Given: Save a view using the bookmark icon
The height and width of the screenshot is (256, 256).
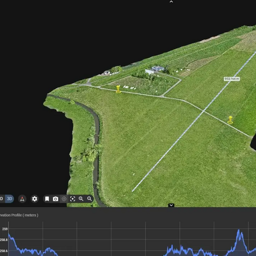Looking at the screenshot, I should pos(47,199).
